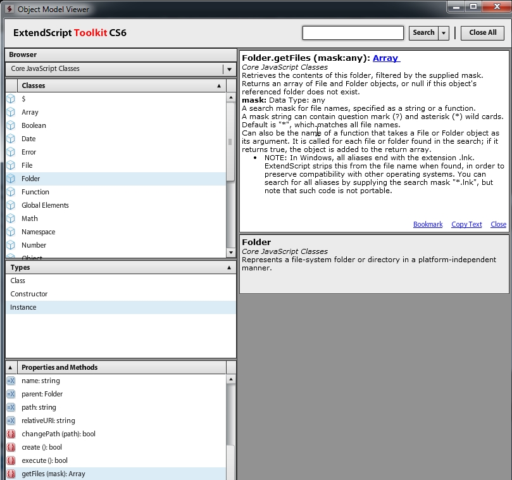The width and height of the screenshot is (512, 480).
Task: Click the cube icon beside Global Elements
Action: pos(11,205)
